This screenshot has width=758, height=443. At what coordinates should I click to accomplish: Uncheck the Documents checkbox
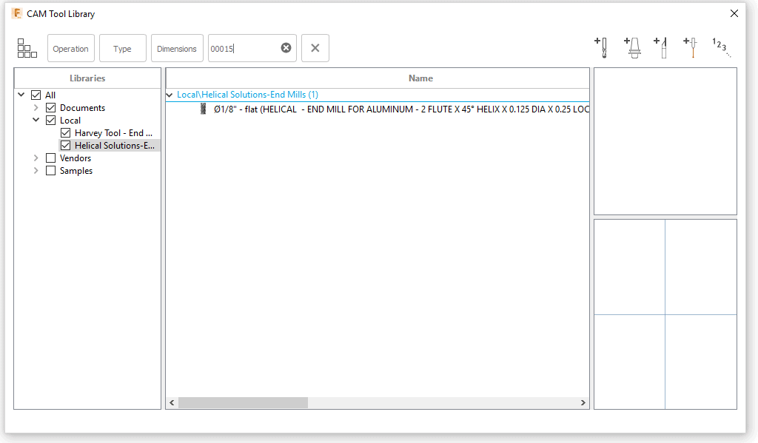[51, 108]
